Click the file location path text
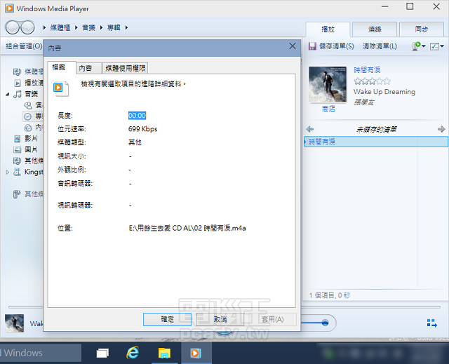The width and height of the screenshot is (449, 364). tap(187, 228)
